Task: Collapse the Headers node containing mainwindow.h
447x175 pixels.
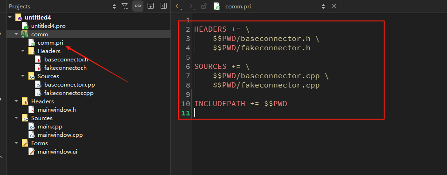Action: click(x=17, y=101)
